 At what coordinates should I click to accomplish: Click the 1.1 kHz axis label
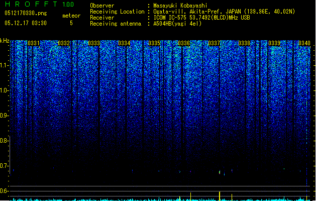[4, 65]
